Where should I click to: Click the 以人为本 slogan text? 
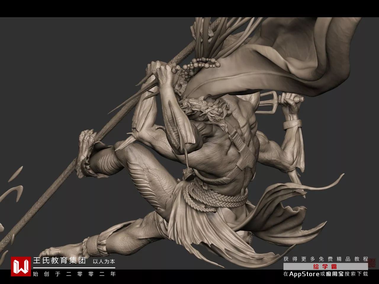104,262
